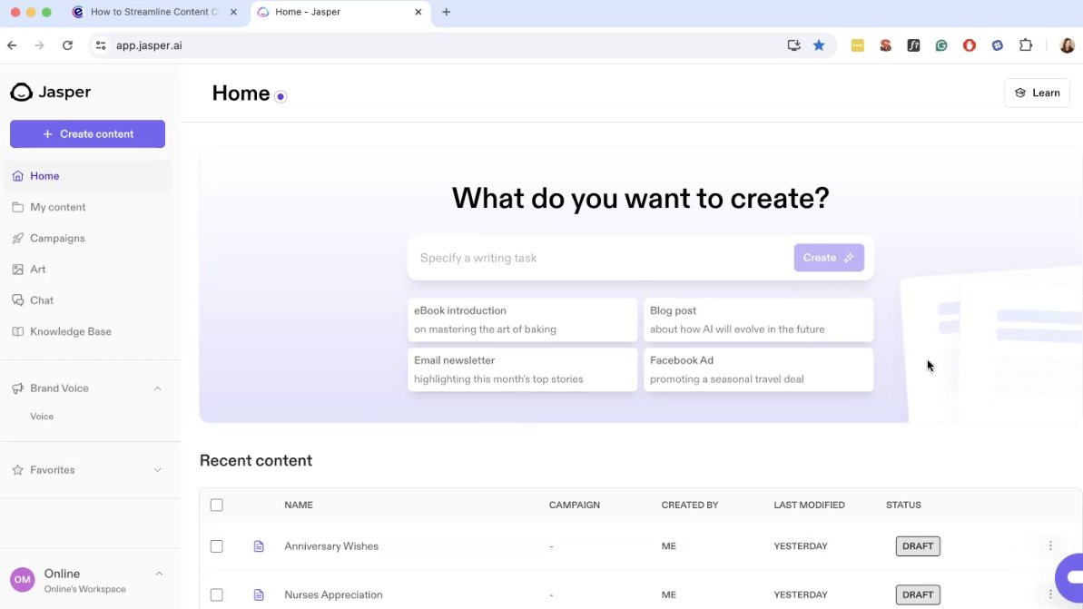The width and height of the screenshot is (1083, 609).
Task: Click the Knowledge Base book icon
Action: (x=18, y=332)
